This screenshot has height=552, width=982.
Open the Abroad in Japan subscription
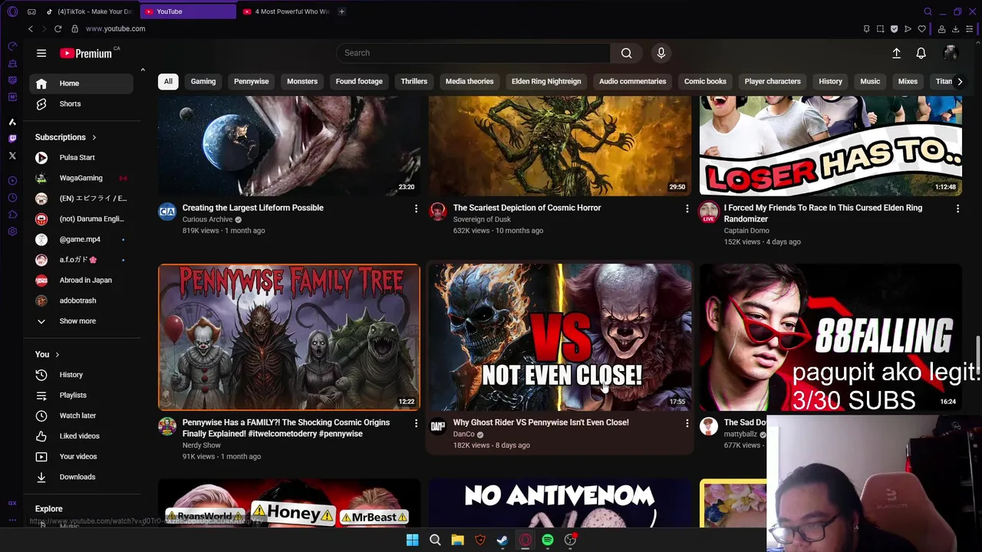click(x=83, y=280)
